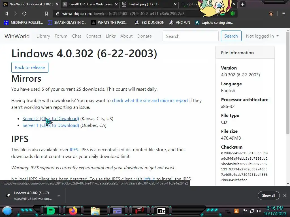Open the green shield extension icon

pos(233,14)
